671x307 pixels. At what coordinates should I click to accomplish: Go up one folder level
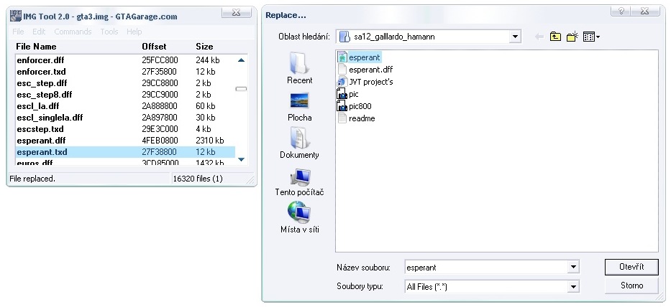coord(555,37)
